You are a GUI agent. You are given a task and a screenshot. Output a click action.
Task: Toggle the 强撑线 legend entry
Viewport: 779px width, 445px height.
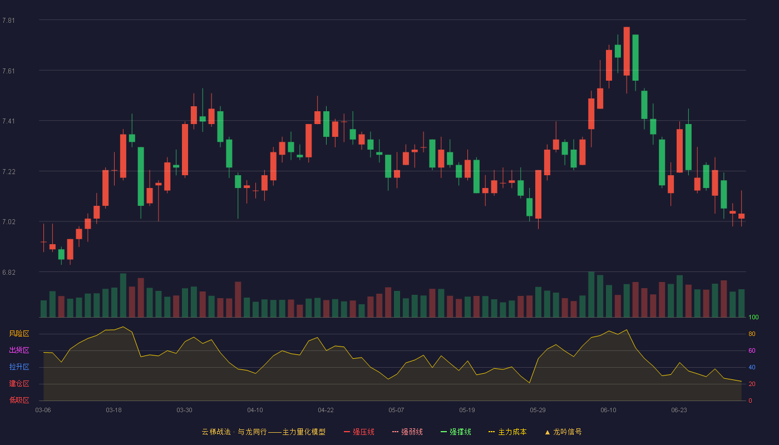click(456, 432)
